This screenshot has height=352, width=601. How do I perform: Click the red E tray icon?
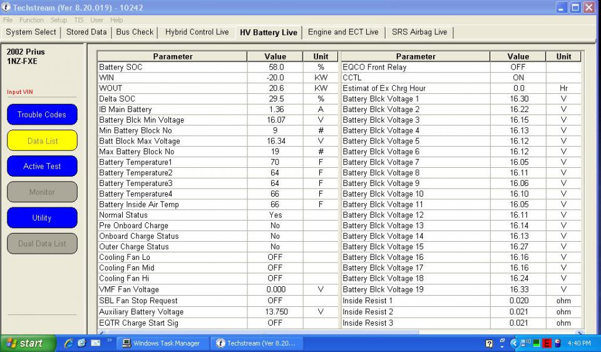tap(547, 343)
